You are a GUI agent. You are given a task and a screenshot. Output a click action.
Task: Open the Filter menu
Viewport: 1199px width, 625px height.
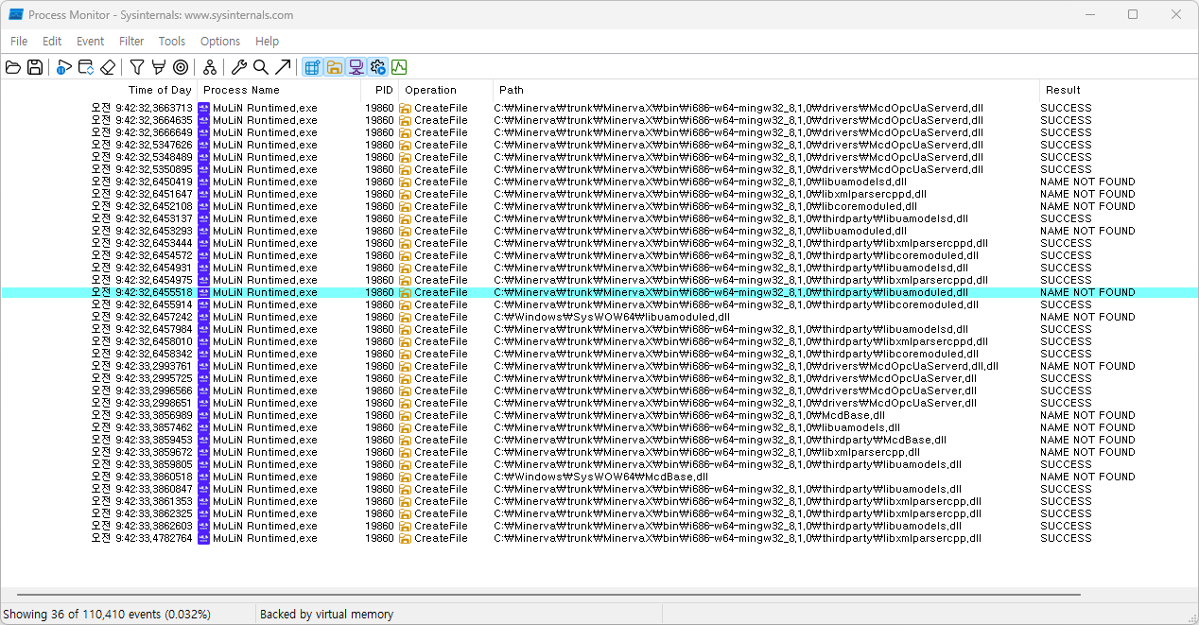[x=131, y=42]
